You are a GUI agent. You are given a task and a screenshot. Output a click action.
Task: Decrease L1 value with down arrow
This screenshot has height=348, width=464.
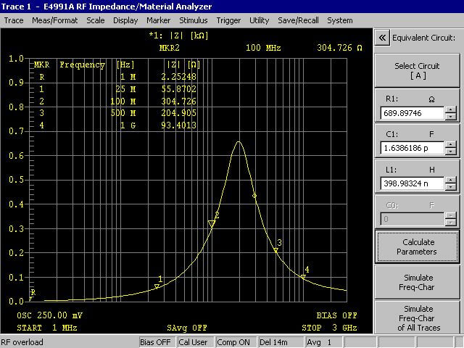tap(451, 187)
